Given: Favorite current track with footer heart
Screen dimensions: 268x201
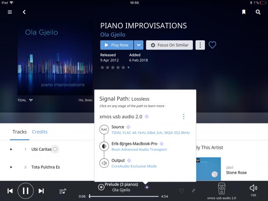Looking at the screenshot, I should tap(182, 191).
